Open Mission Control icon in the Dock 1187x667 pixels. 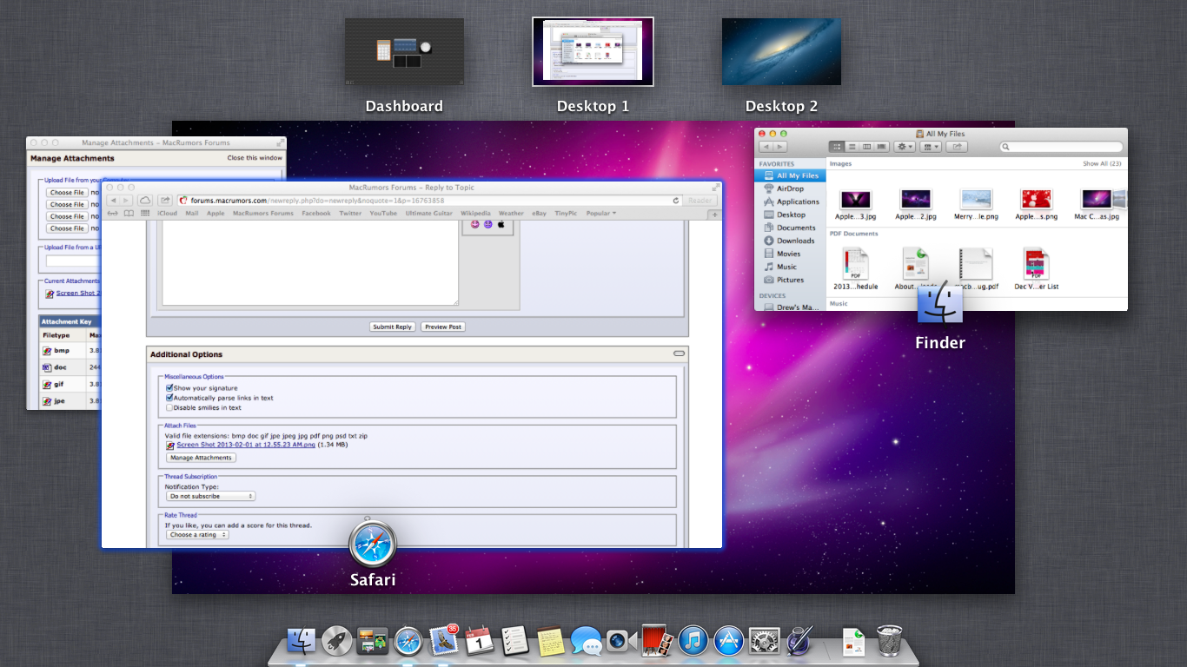click(x=372, y=641)
